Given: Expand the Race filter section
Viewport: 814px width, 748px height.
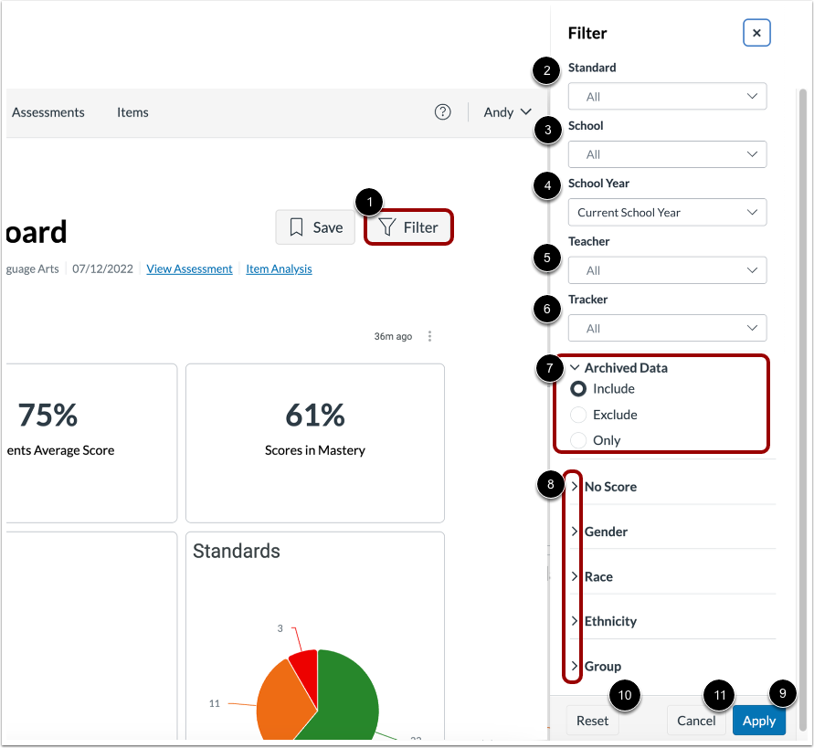Looking at the screenshot, I should point(574,575).
